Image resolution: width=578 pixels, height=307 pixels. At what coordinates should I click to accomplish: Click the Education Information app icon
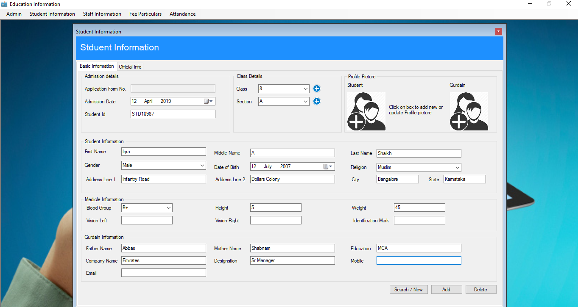click(x=4, y=4)
